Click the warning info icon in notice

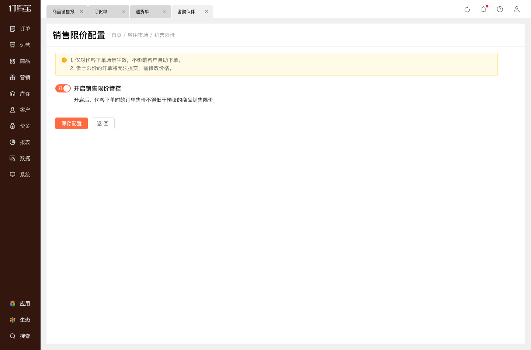64,60
